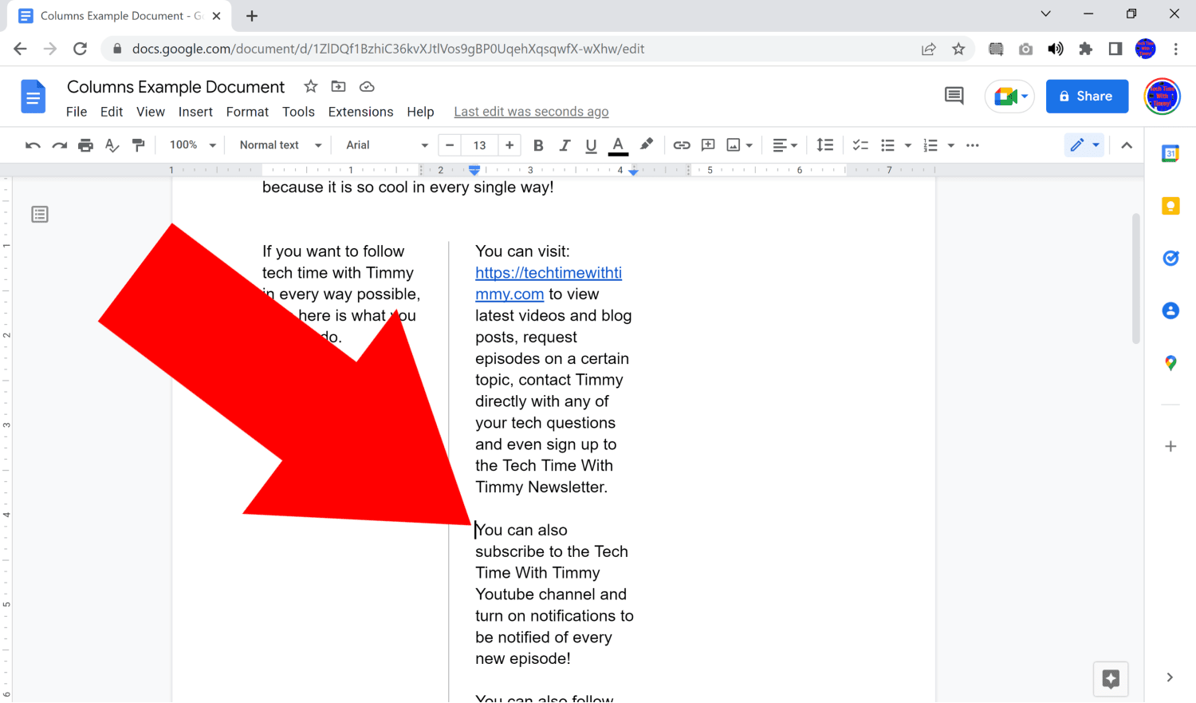Expand the zoom level dropdown

pos(191,144)
